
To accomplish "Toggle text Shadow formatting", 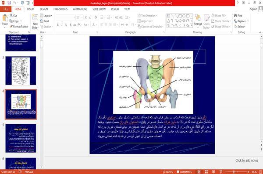I will pyautogui.click(x=71, y=25).
